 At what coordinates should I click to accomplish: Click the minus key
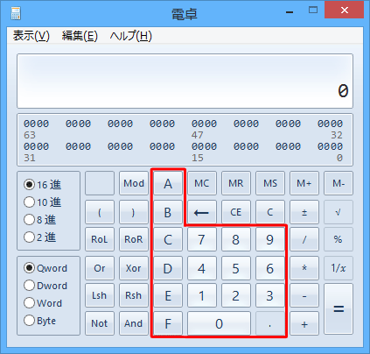coord(304,295)
